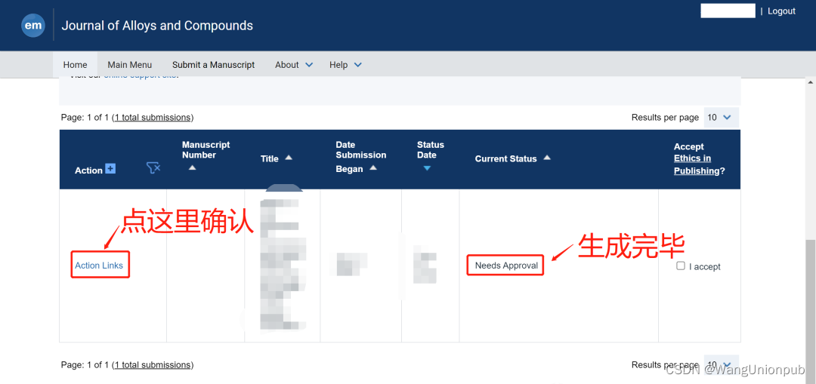Open Action Links for the submission

[99, 265]
